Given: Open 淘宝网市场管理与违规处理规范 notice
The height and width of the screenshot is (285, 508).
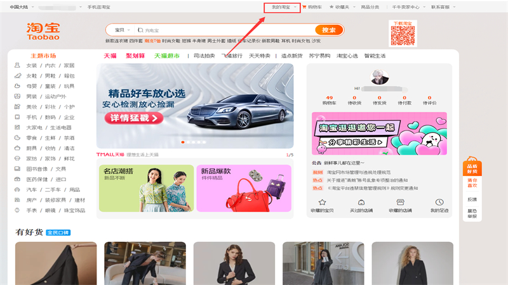Looking at the screenshot, I should pos(359,172).
